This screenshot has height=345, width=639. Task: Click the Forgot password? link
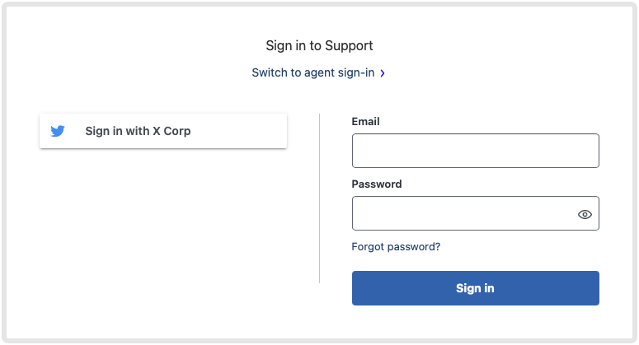[x=396, y=246]
